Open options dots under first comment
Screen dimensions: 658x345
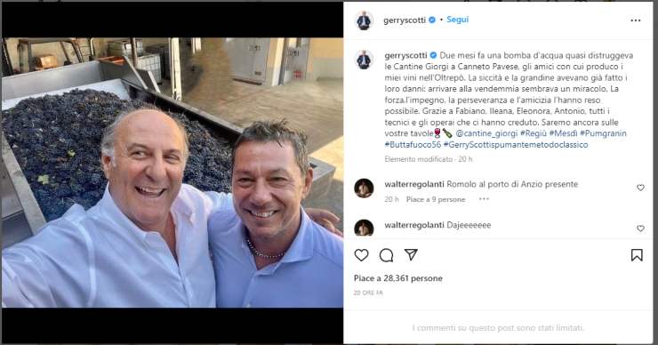[484, 199]
